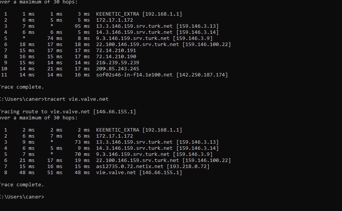
Task: Click the final hop vie.valve.net [146.66.155.1]
Action: (139, 173)
